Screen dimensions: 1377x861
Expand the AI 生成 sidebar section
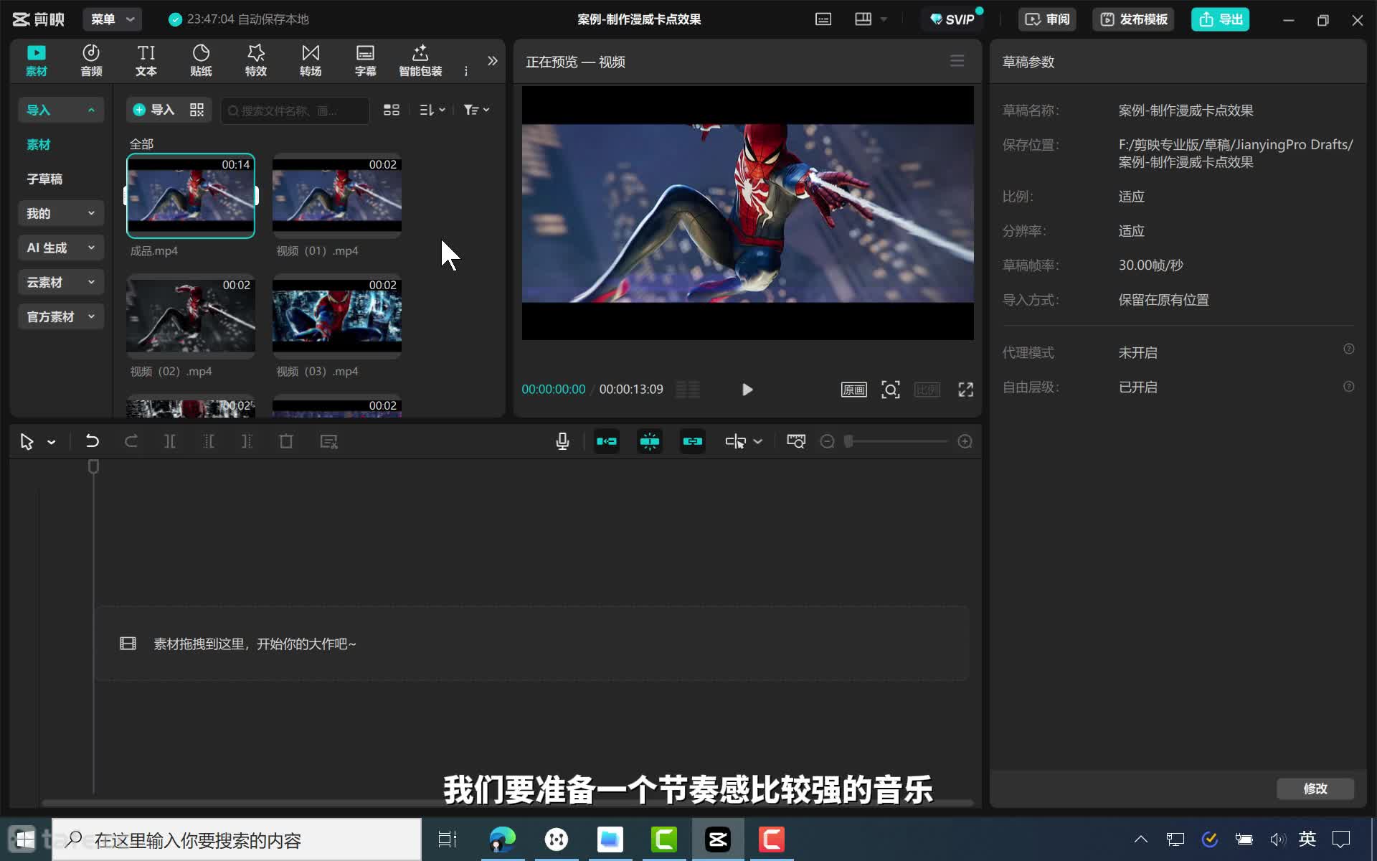pyautogui.click(x=61, y=248)
